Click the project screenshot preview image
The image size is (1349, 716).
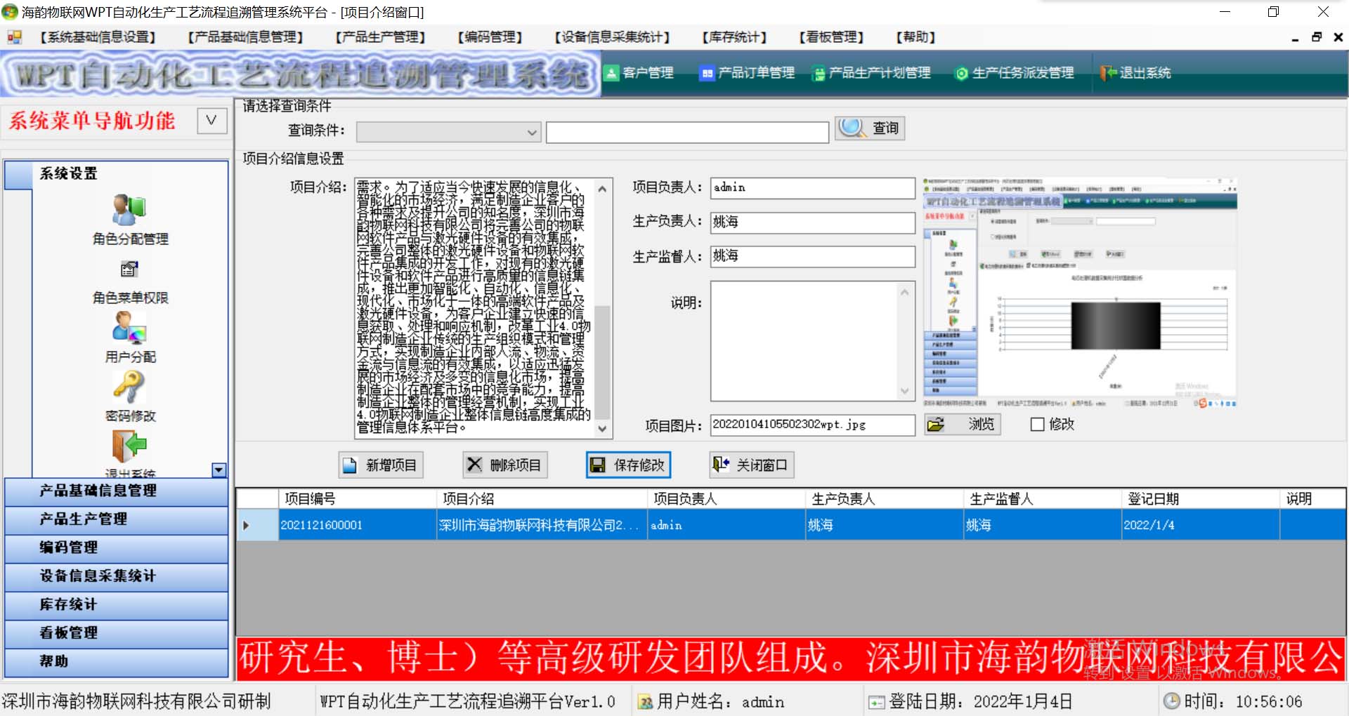click(1079, 293)
